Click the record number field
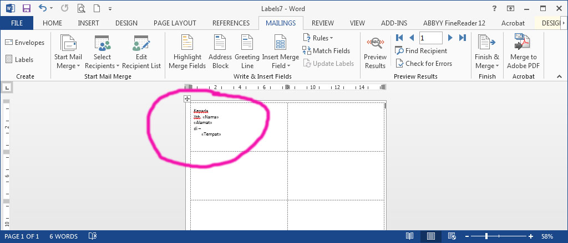Viewport: 568px width, 243px height. 430,38
